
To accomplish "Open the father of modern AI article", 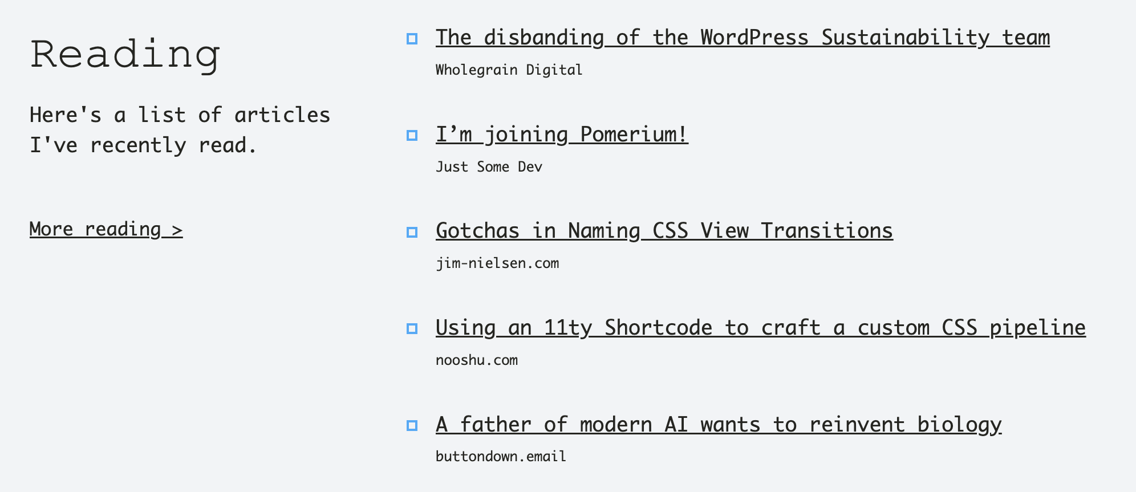I will click(719, 425).
